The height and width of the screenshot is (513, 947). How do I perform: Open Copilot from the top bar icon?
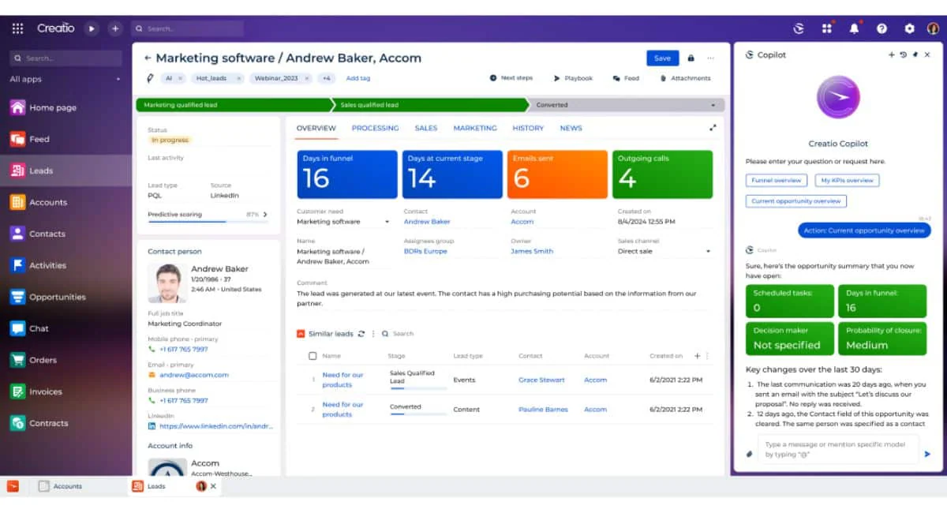(x=799, y=28)
